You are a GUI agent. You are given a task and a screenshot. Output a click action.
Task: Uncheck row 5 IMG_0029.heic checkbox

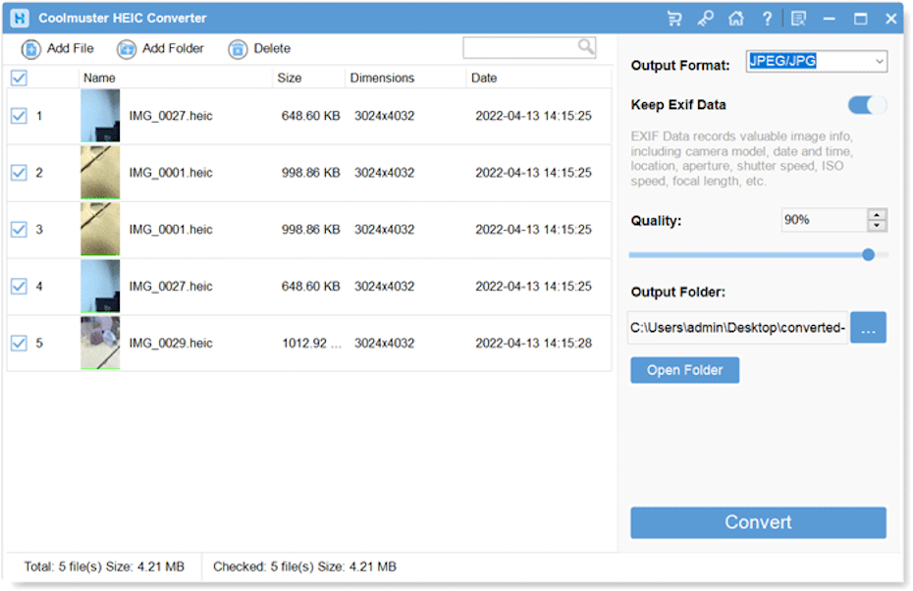pos(19,343)
